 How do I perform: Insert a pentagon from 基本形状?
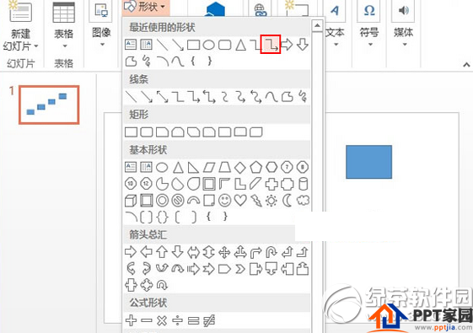[255, 167]
